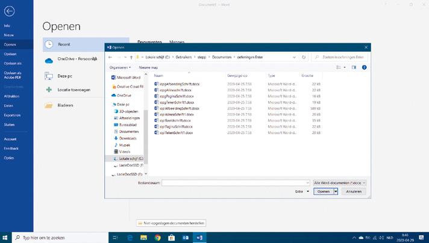Click the up-one-level arrow in dialog

[x=131, y=57]
